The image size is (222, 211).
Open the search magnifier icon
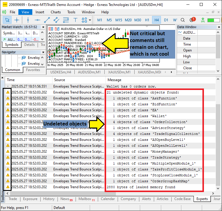pyautogui.click(x=183, y=20)
